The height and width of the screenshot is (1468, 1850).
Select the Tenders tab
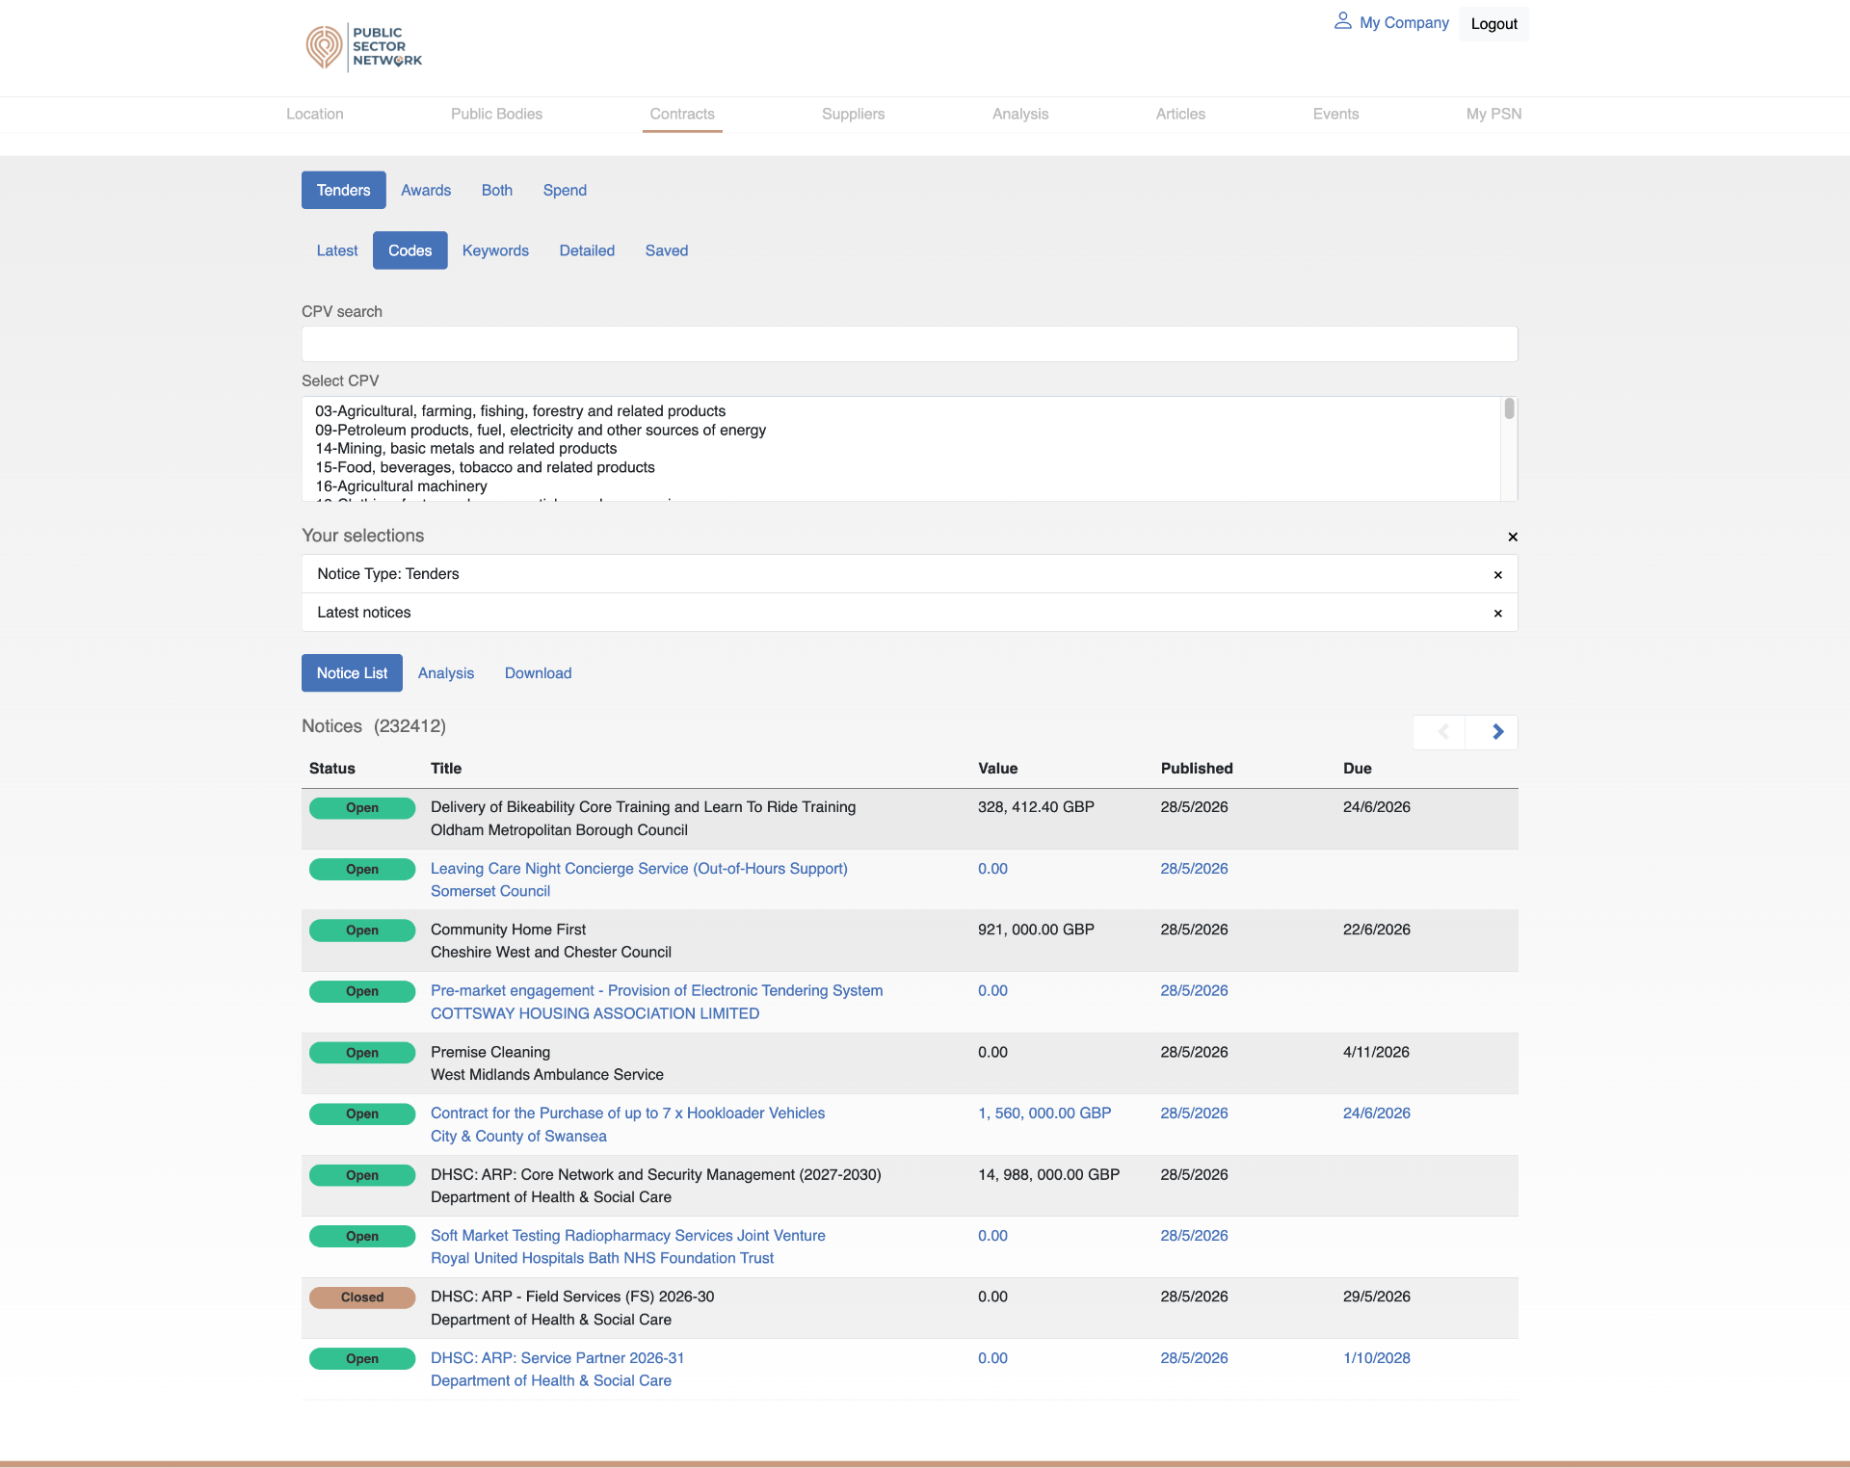[344, 190]
